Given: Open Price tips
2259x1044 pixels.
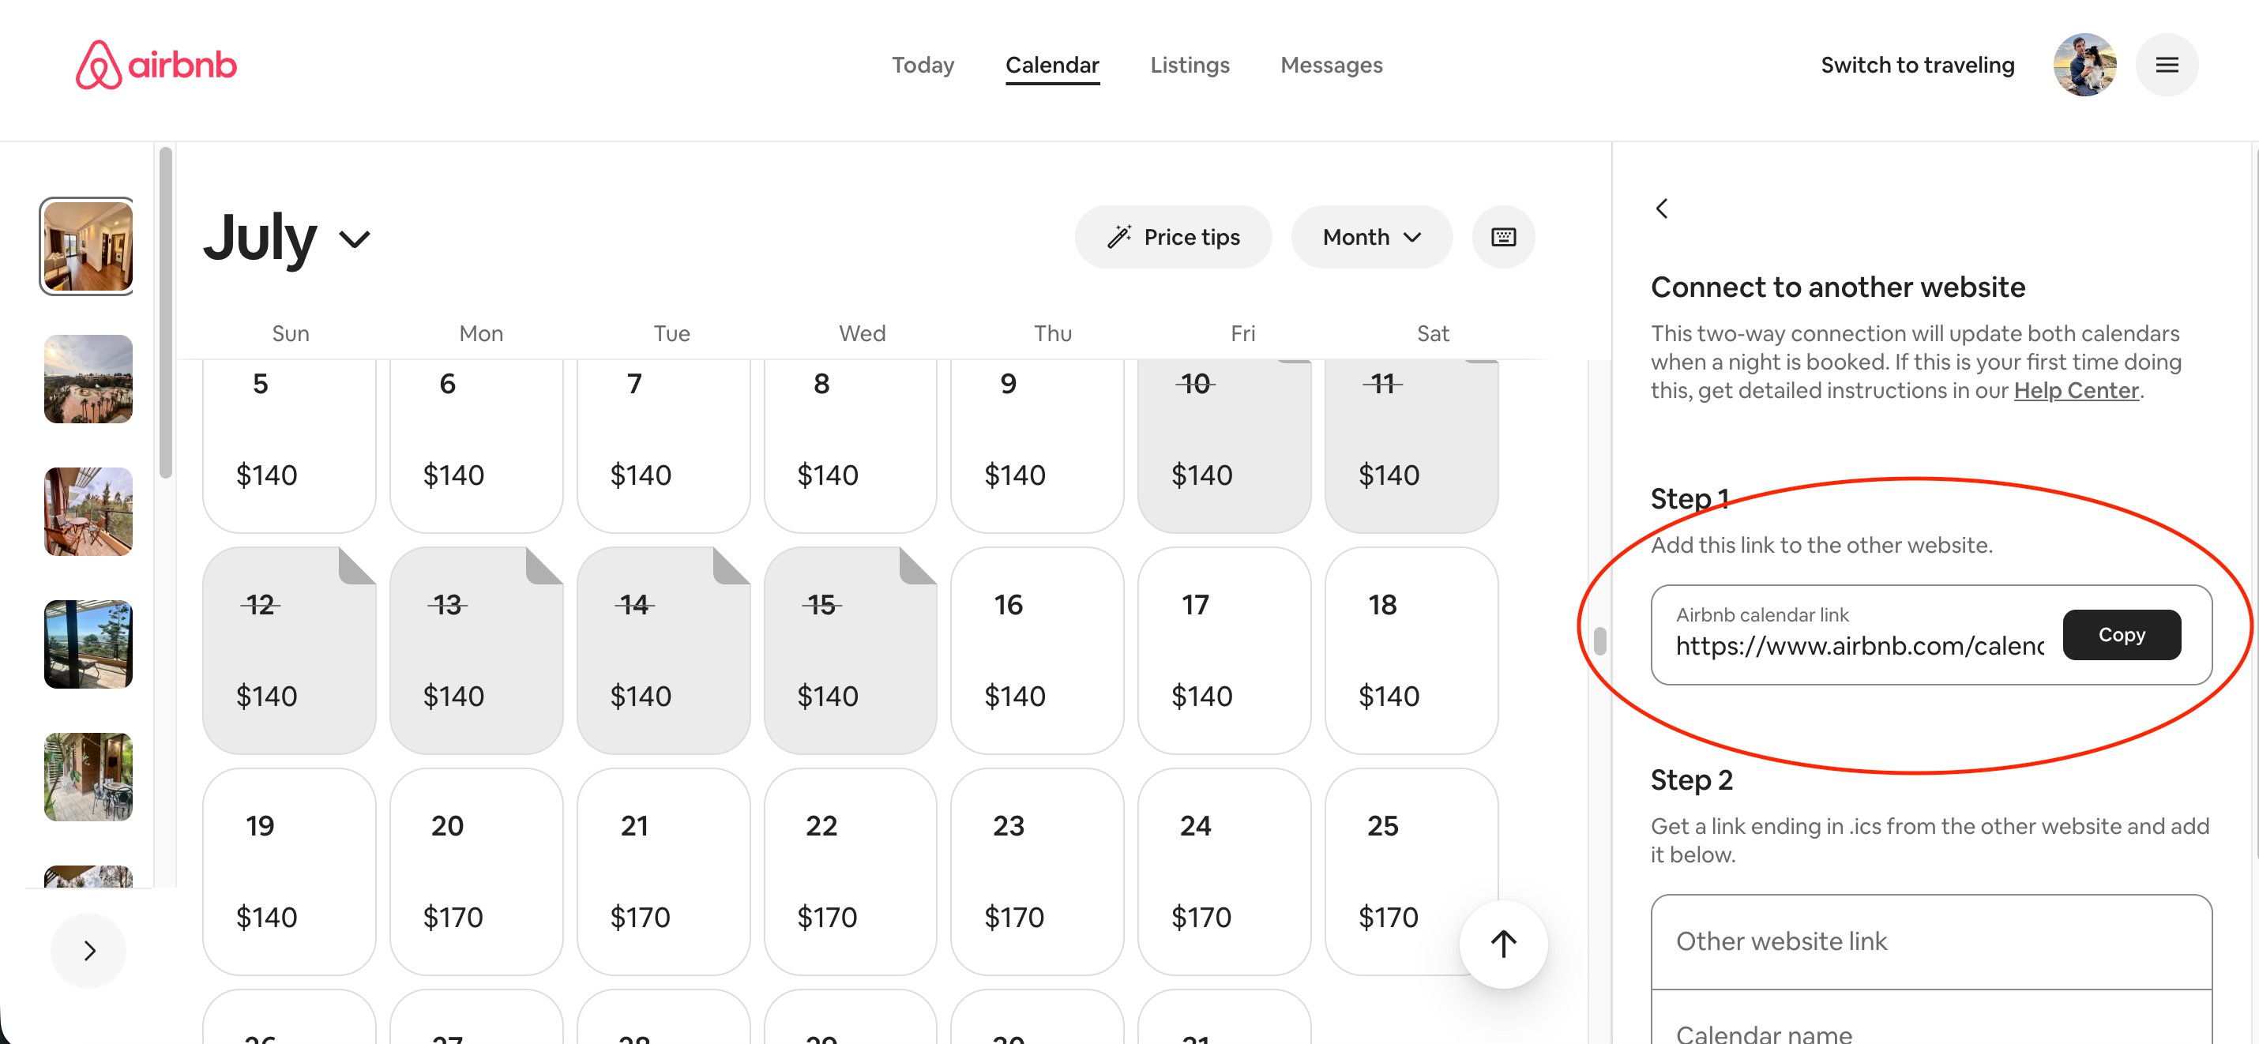Looking at the screenshot, I should pos(1172,237).
